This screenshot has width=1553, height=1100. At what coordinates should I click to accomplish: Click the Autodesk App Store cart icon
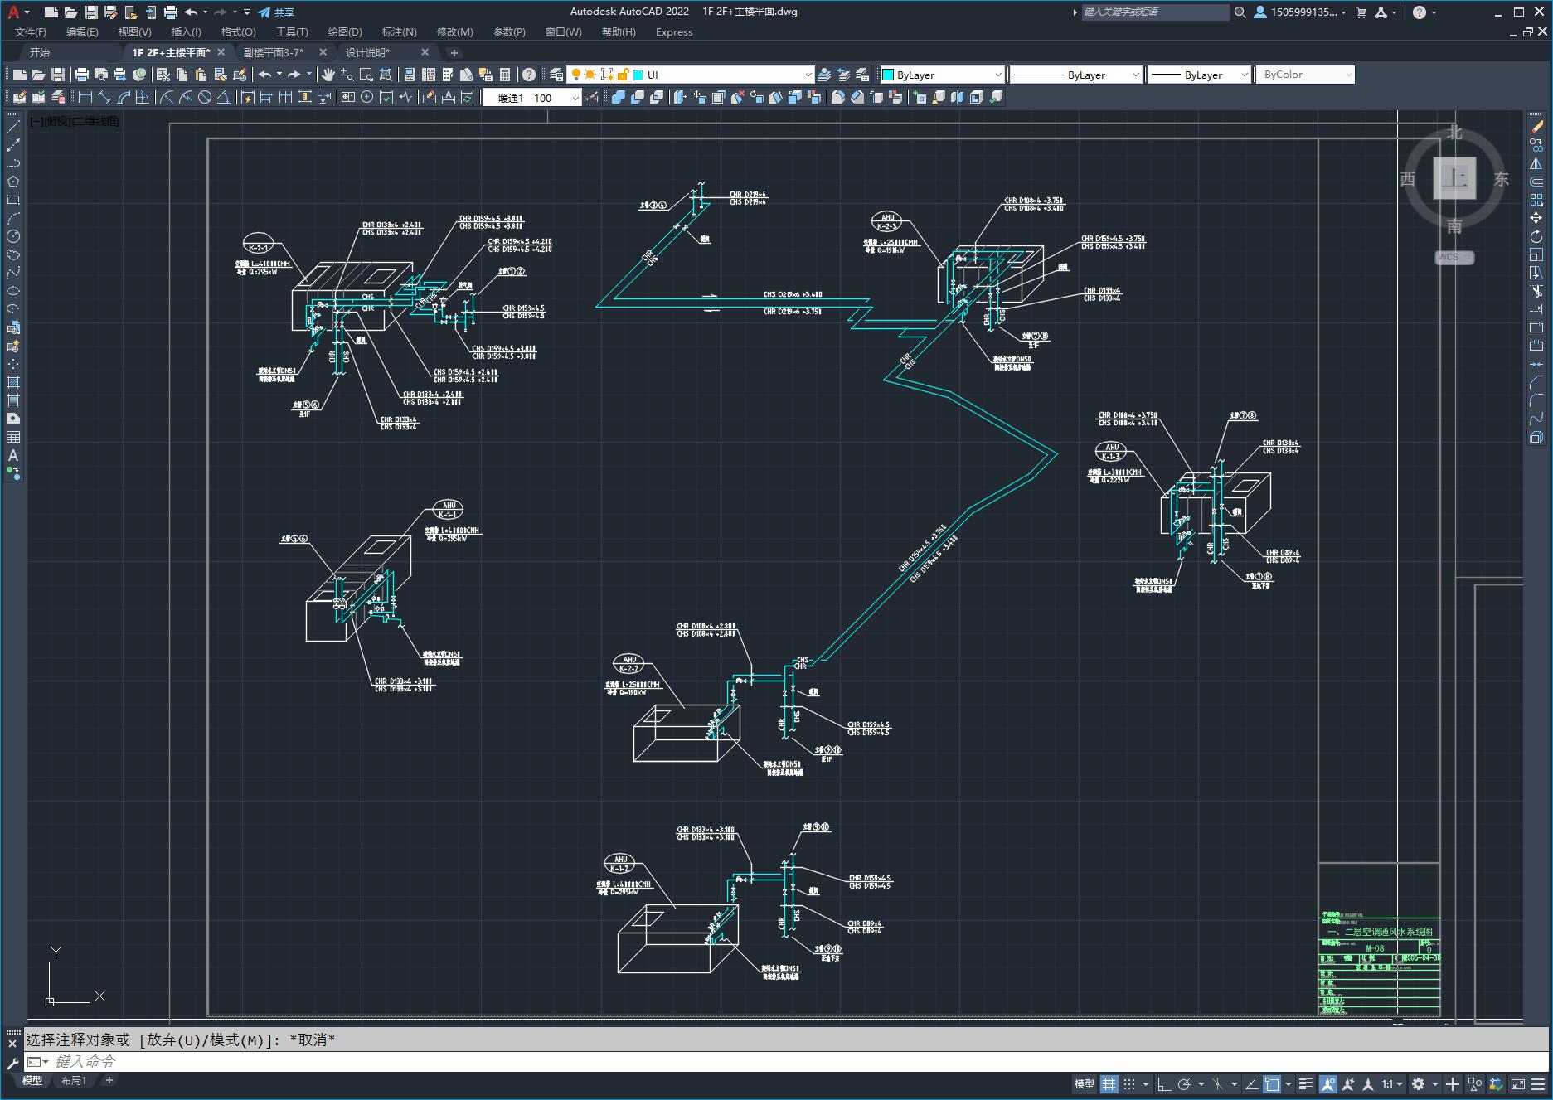pos(1361,12)
